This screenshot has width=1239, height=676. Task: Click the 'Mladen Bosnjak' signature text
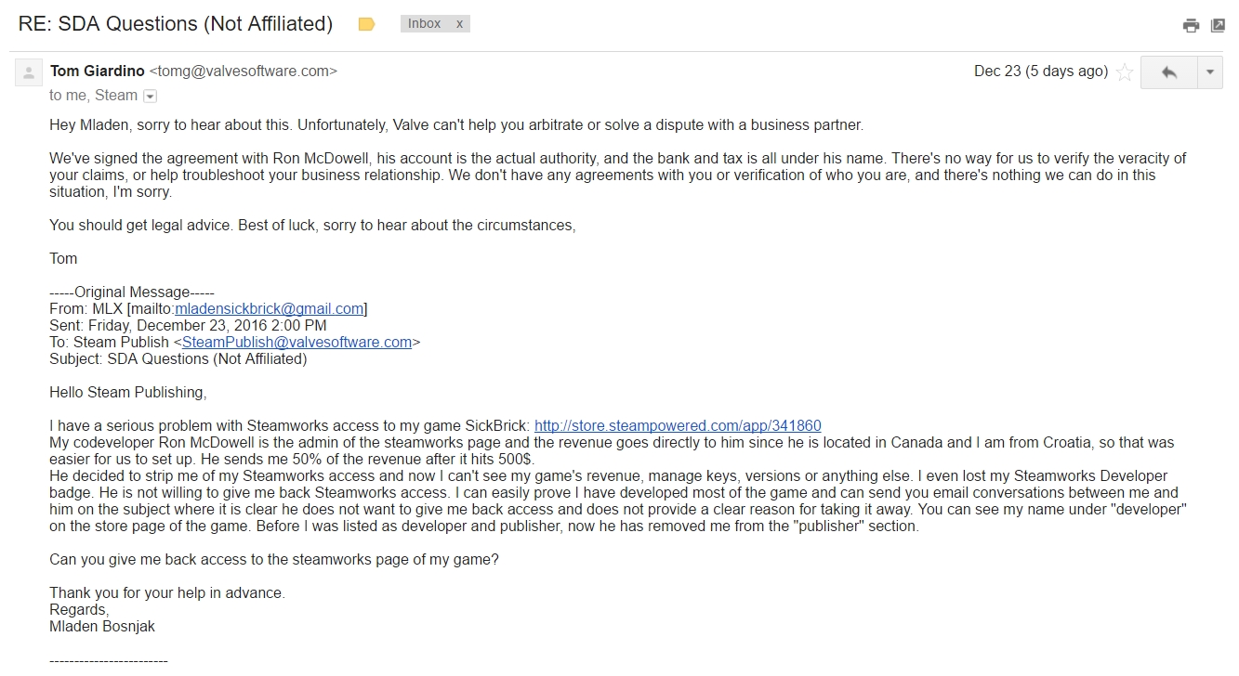(x=102, y=626)
